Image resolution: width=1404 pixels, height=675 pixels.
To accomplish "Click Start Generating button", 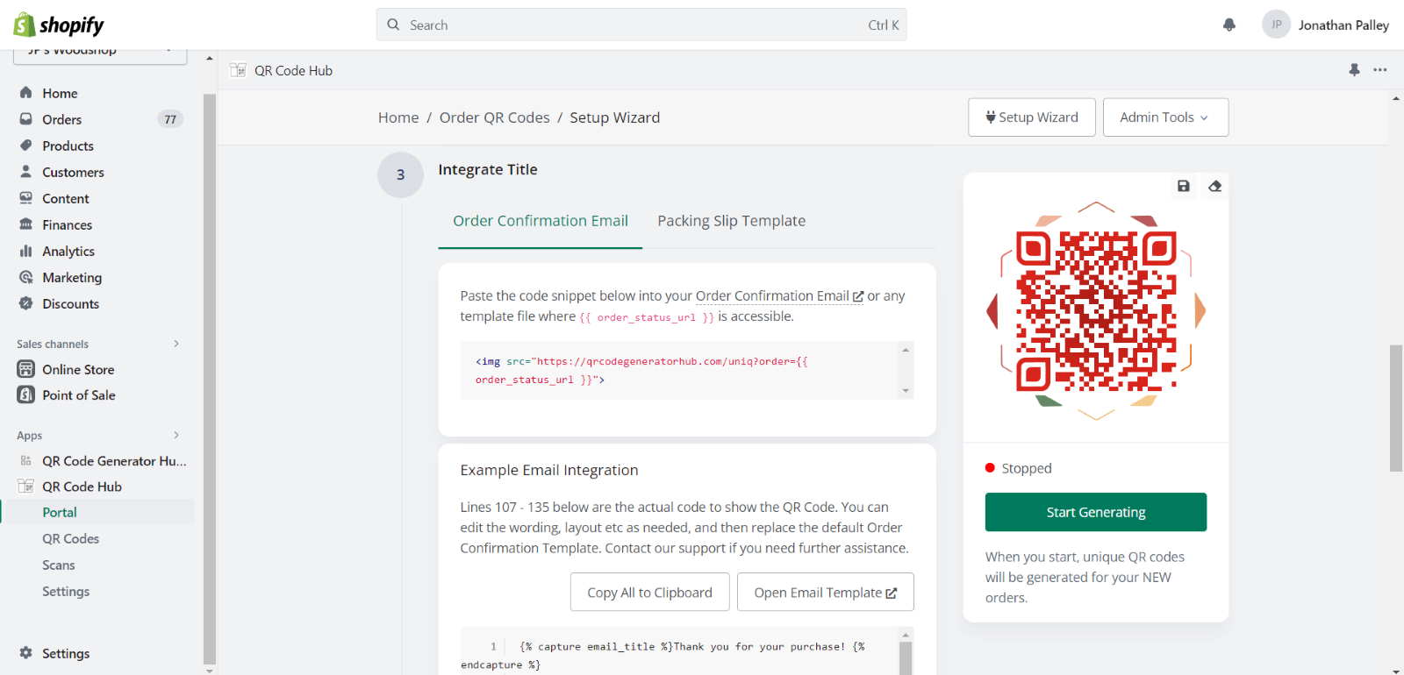I will pyautogui.click(x=1096, y=512).
